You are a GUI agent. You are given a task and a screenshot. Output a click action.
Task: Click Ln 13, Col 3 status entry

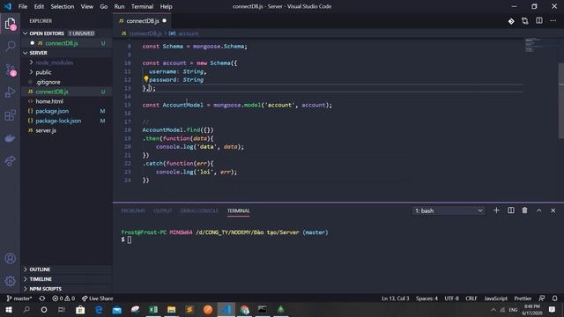tap(395, 299)
